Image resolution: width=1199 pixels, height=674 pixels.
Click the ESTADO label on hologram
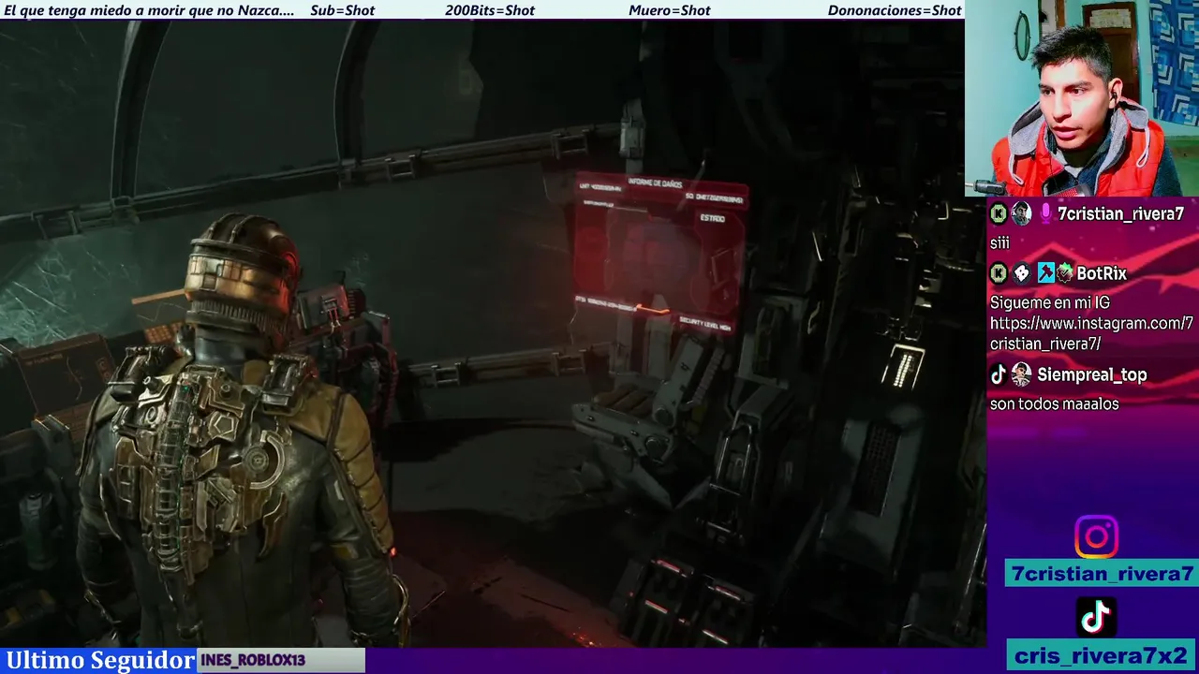point(712,218)
